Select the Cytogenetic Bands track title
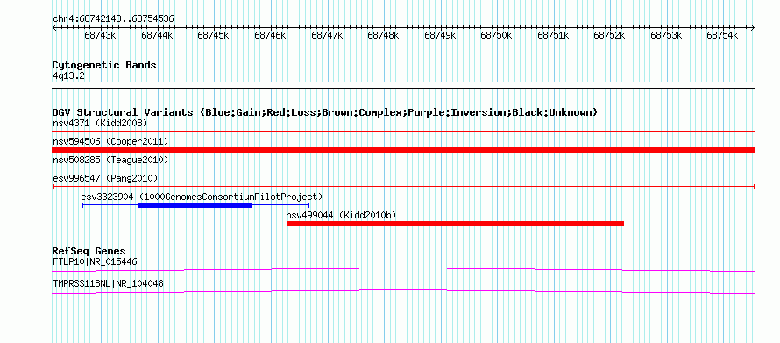The height and width of the screenshot is (343, 780). tap(104, 65)
